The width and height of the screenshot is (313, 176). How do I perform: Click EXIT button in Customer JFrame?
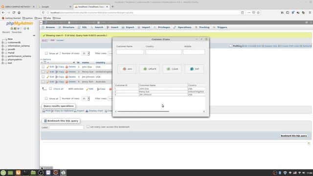pos(195,69)
